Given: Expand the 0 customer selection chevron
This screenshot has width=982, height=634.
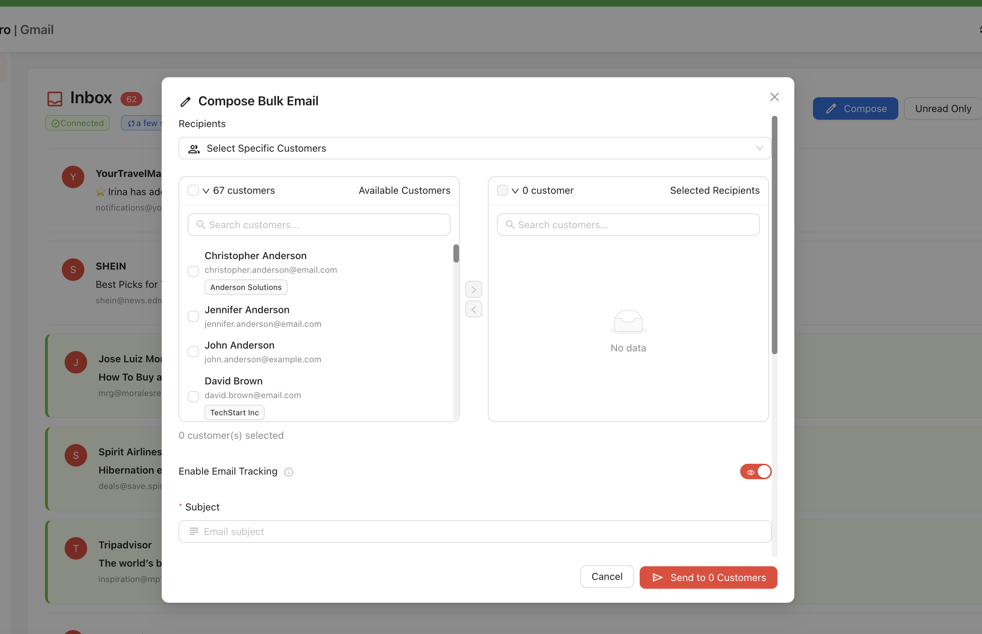Looking at the screenshot, I should [515, 191].
